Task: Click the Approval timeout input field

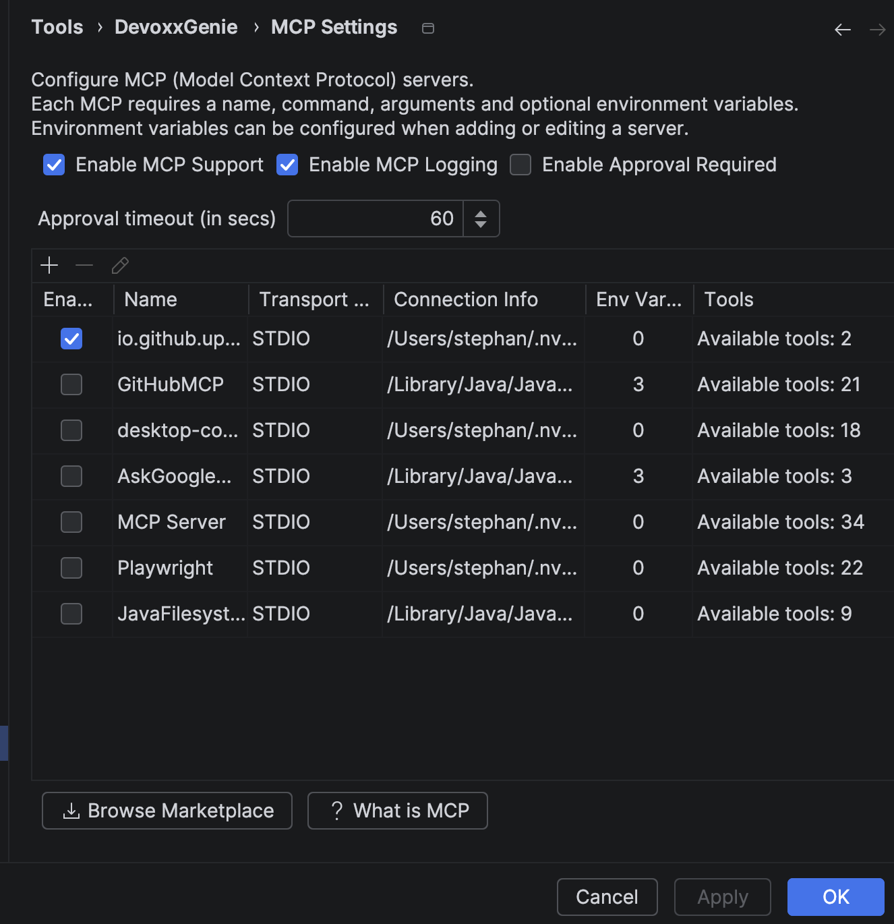Action: point(376,219)
